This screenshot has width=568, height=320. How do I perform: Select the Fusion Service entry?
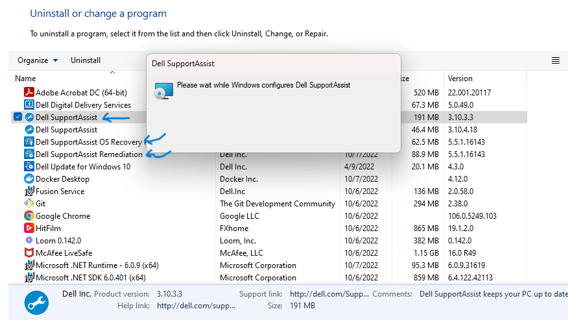coord(60,191)
